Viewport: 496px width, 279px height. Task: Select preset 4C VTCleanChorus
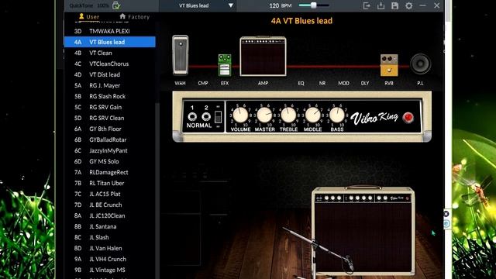coord(110,64)
